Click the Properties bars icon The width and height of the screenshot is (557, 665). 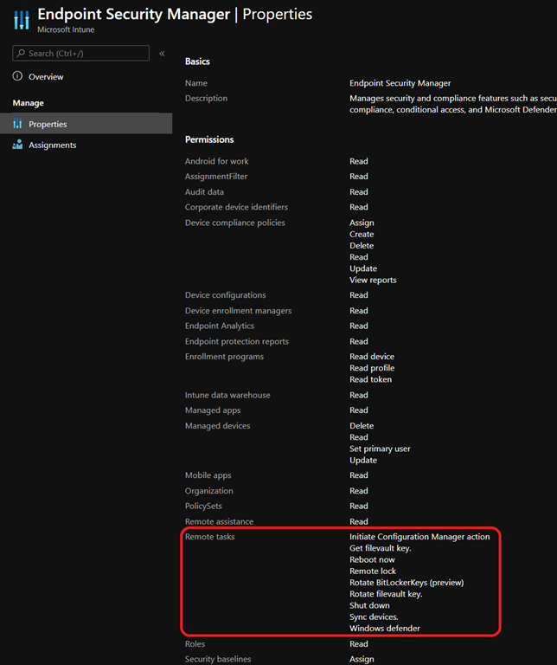click(17, 124)
